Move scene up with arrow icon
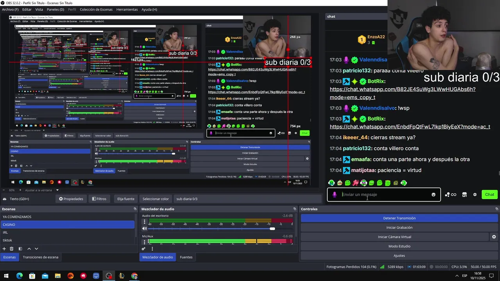 29,249
